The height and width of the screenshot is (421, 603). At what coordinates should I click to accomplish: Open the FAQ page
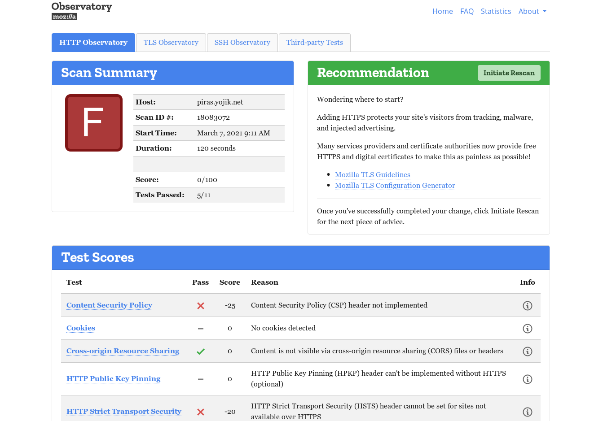pos(467,12)
